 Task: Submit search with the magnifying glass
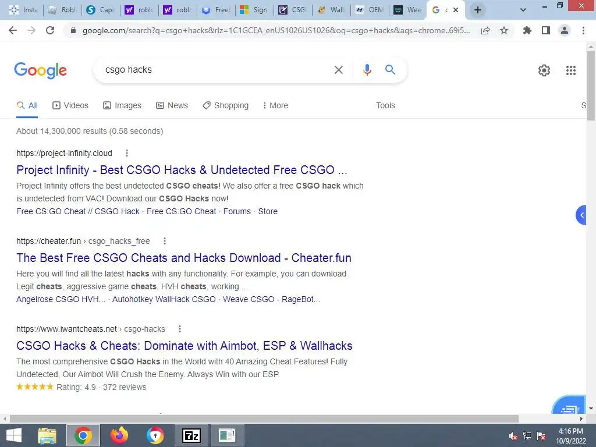(x=390, y=70)
